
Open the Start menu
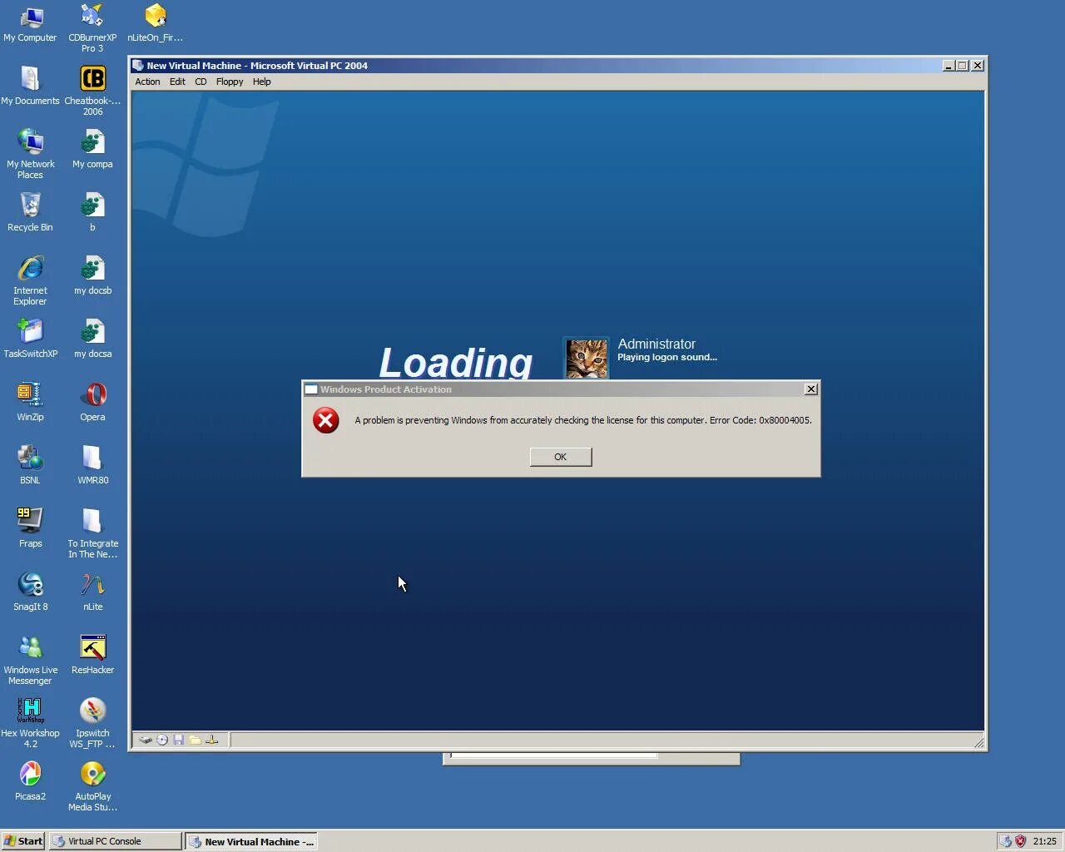click(x=22, y=841)
